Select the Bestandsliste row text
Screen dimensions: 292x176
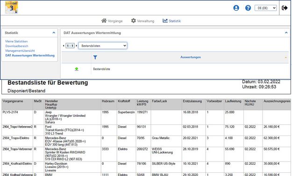pyautogui.click(x=101, y=69)
